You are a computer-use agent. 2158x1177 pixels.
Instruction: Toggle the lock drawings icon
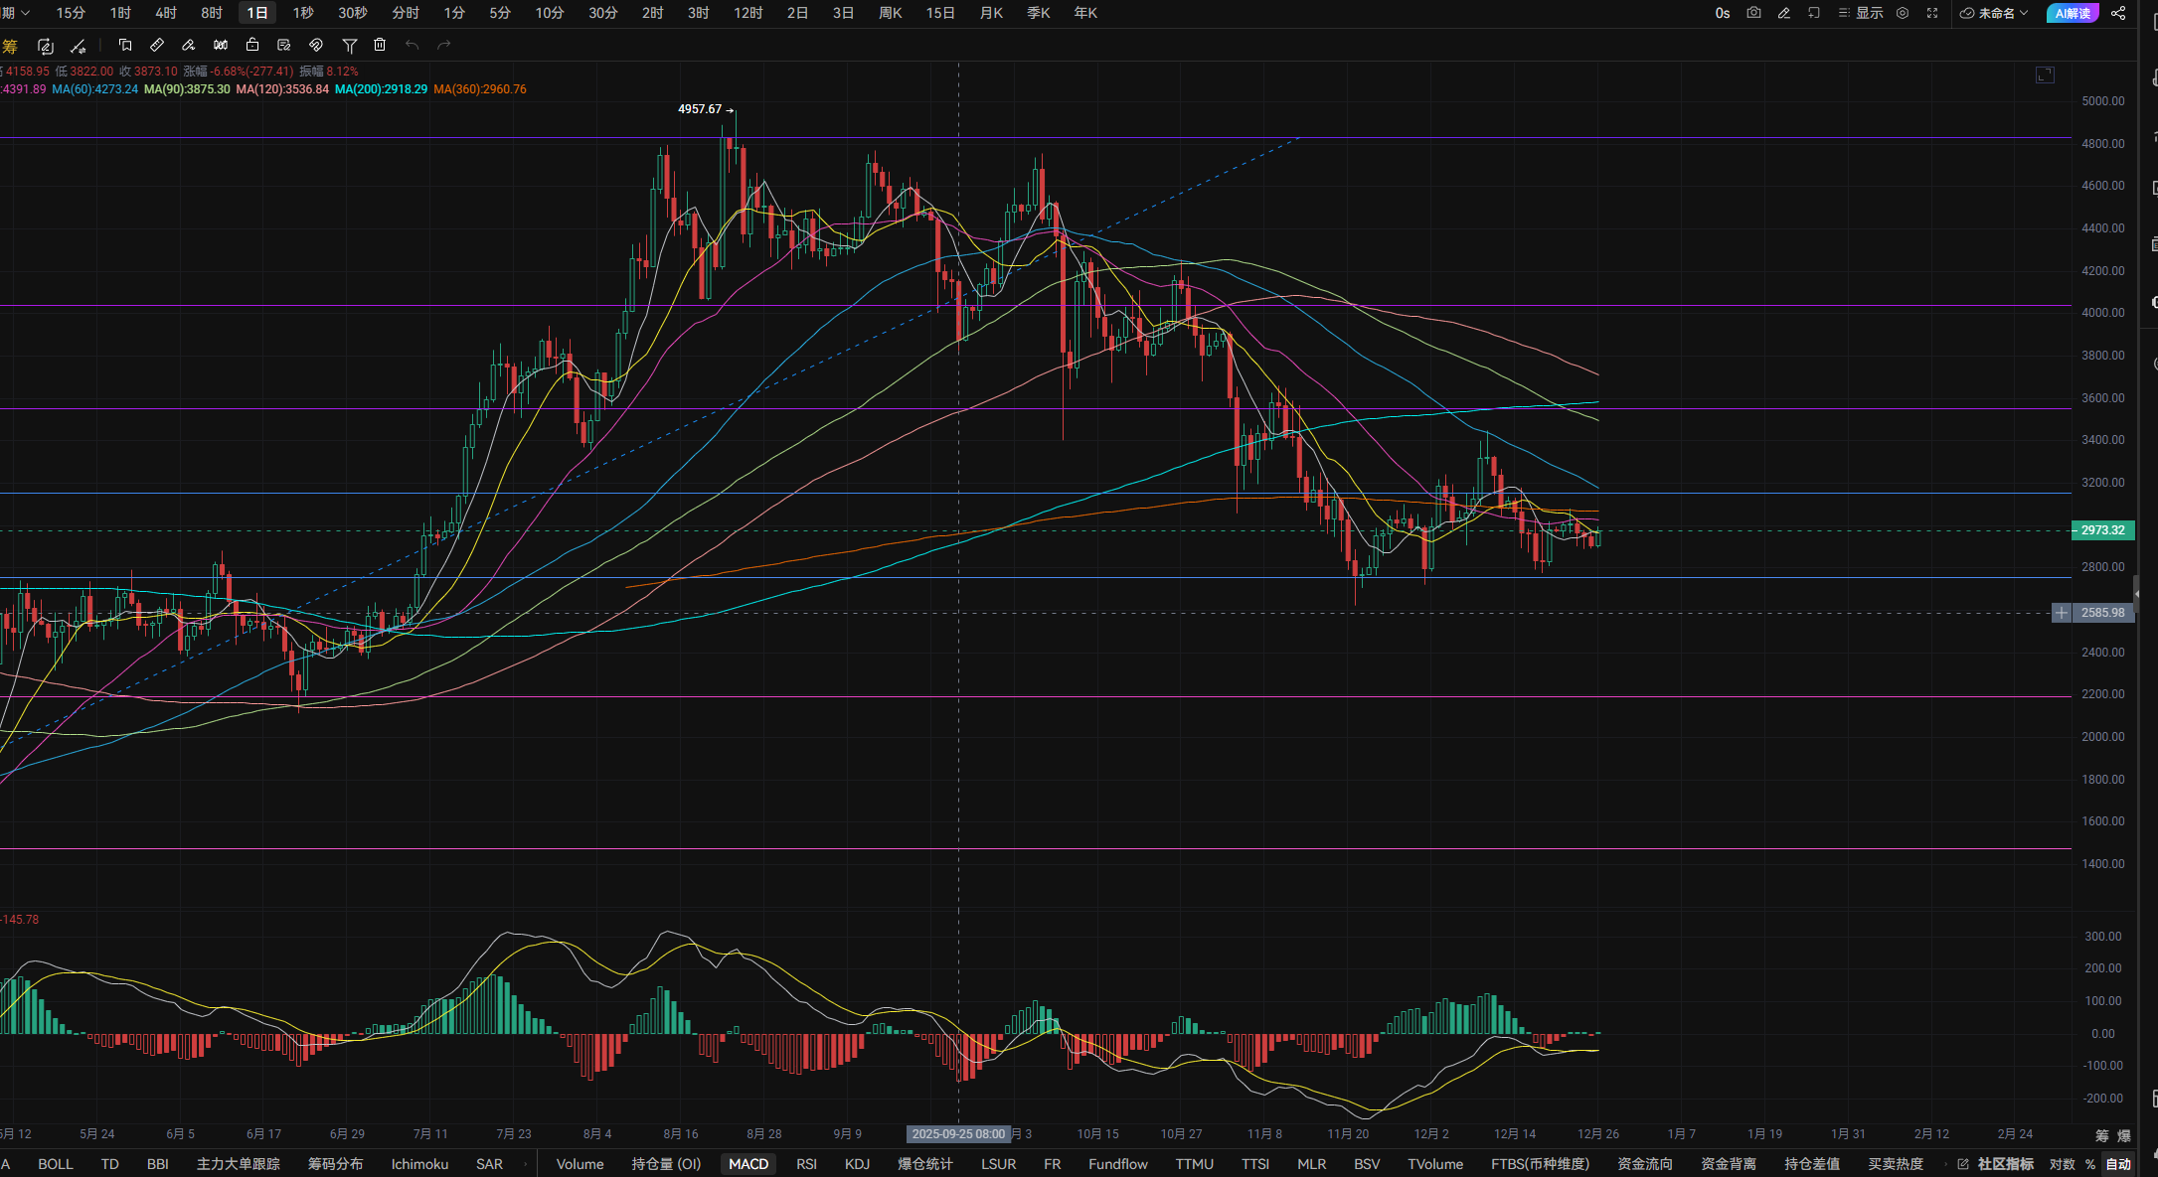click(252, 45)
